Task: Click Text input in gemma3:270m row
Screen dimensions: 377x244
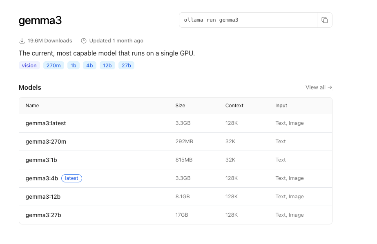Action: 281,142
